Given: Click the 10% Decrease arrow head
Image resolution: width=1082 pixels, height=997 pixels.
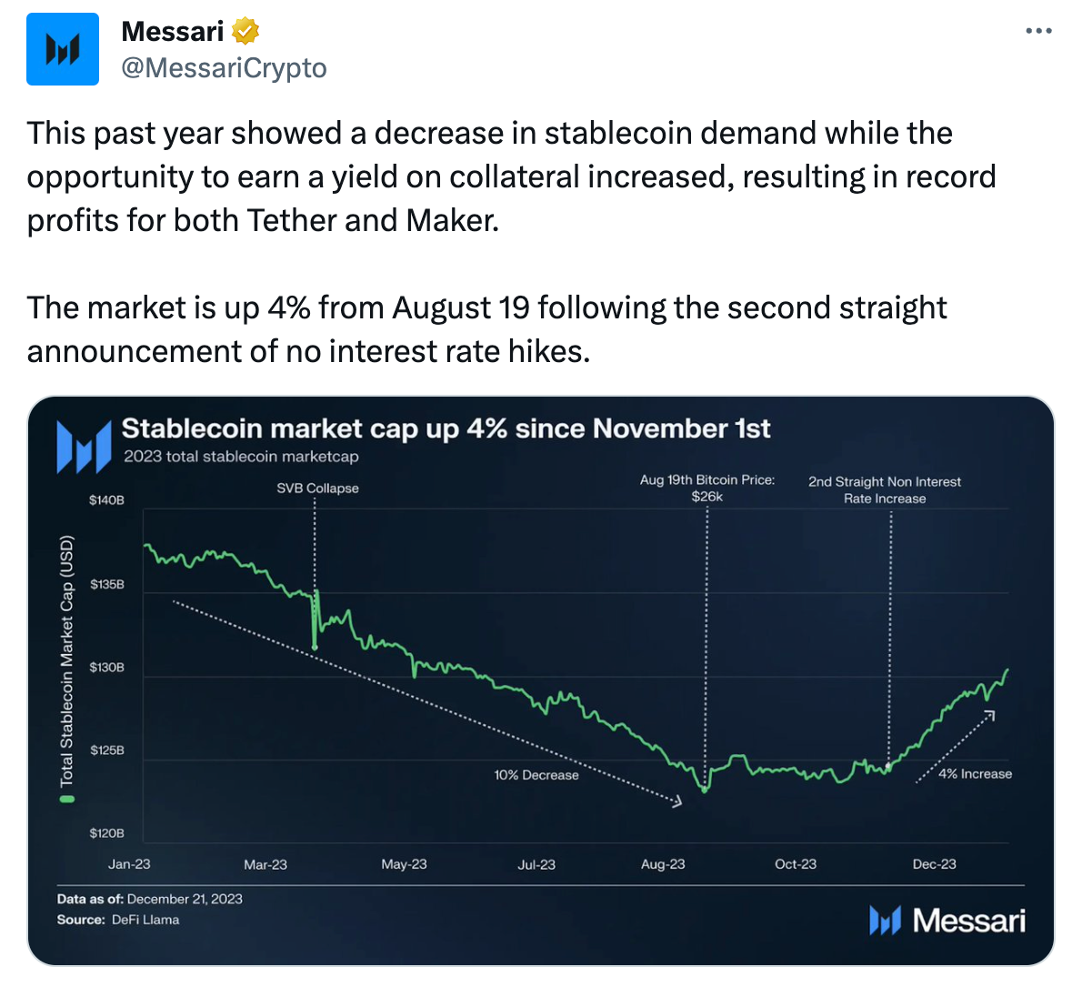Looking at the screenshot, I should coord(677,801).
